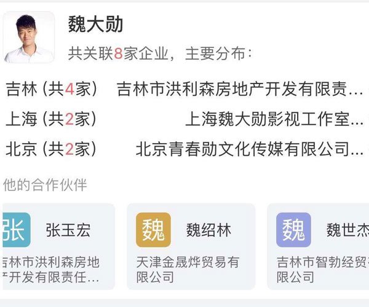The image size is (369, 307).
Task: Open 吉林市洪利森房地 text in 张玉宏 card
Action: coord(51,262)
